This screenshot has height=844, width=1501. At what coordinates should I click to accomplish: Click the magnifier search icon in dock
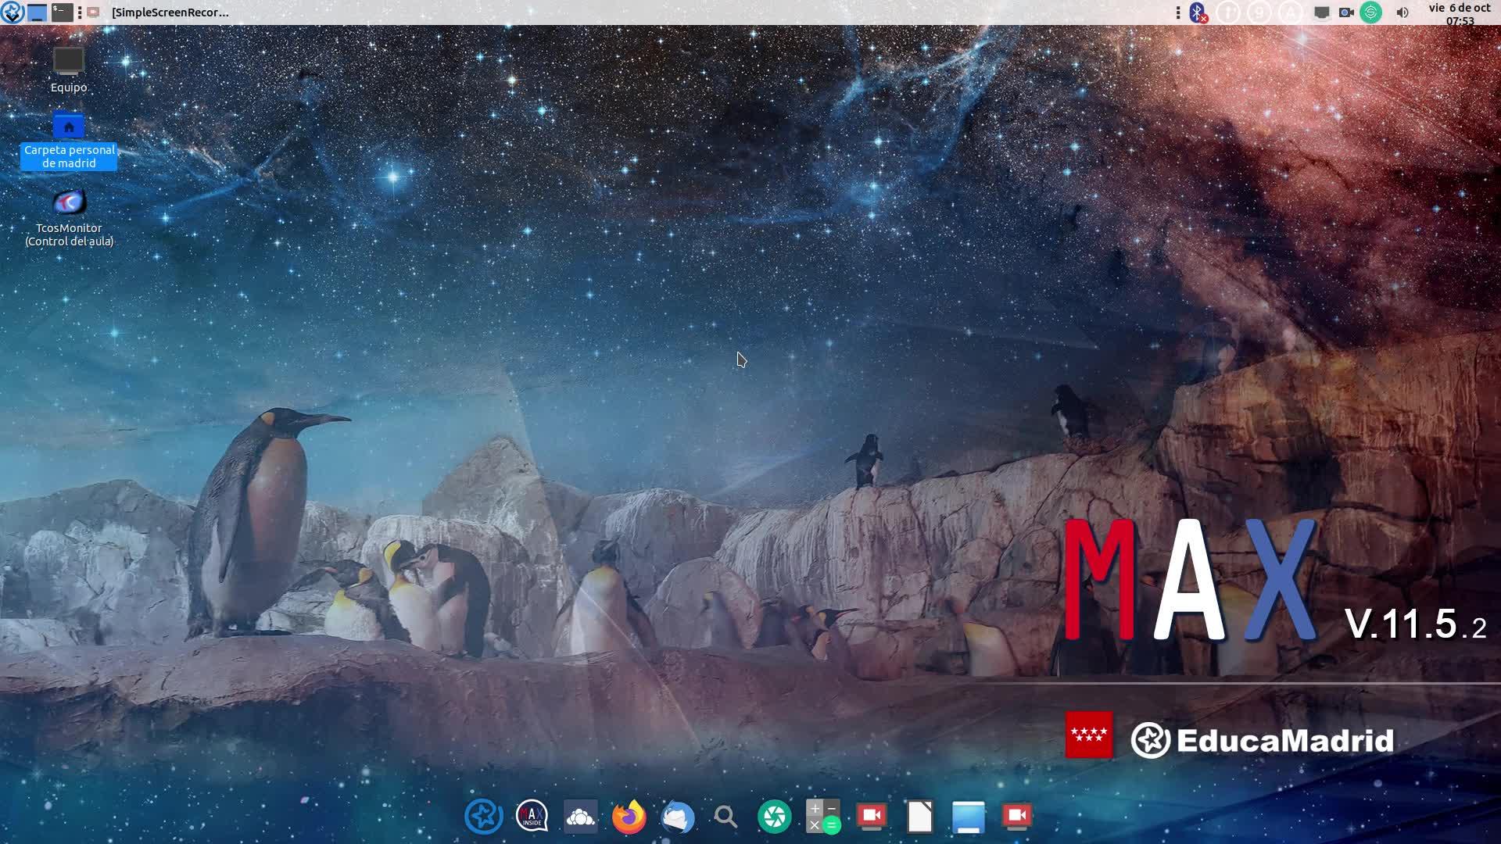coord(726,817)
